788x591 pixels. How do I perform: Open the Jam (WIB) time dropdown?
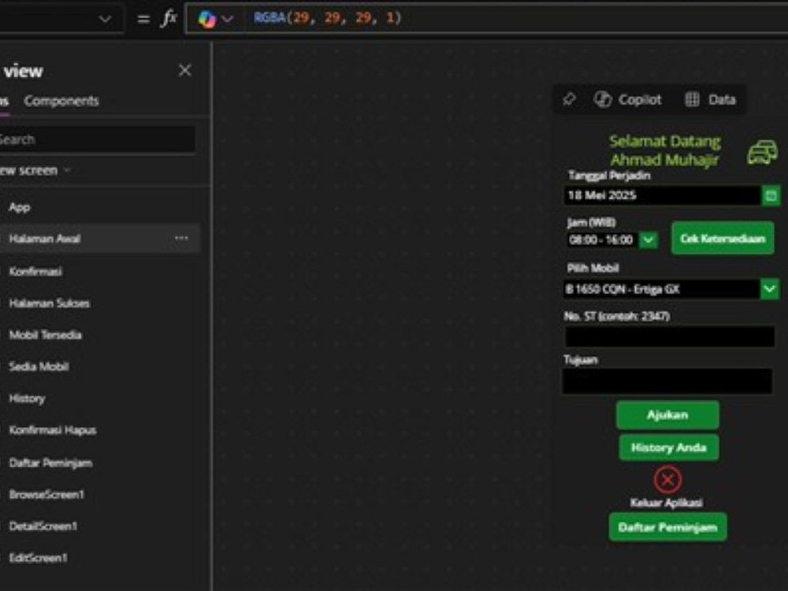[x=648, y=240]
